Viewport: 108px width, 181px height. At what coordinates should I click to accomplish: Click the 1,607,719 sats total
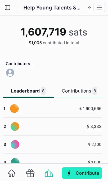54,32
